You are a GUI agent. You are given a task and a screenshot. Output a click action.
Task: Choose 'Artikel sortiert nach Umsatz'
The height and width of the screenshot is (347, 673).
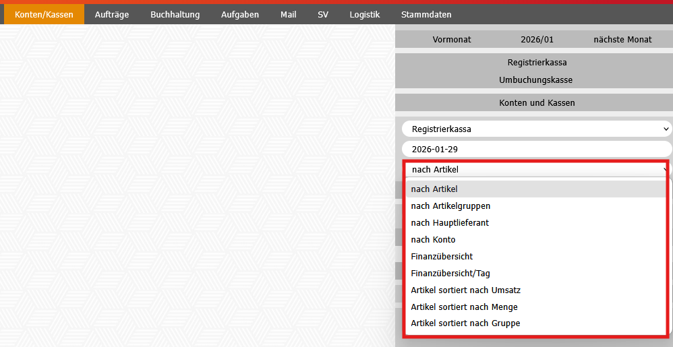[x=465, y=290]
